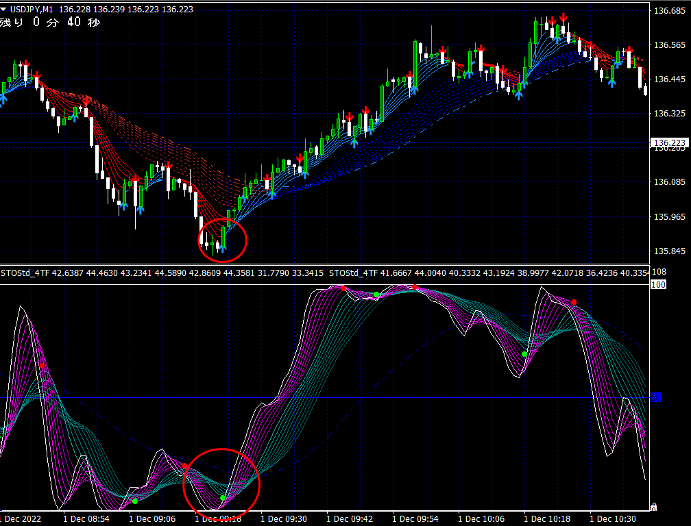Click the green dot inside the stochastic red circle

click(x=223, y=498)
